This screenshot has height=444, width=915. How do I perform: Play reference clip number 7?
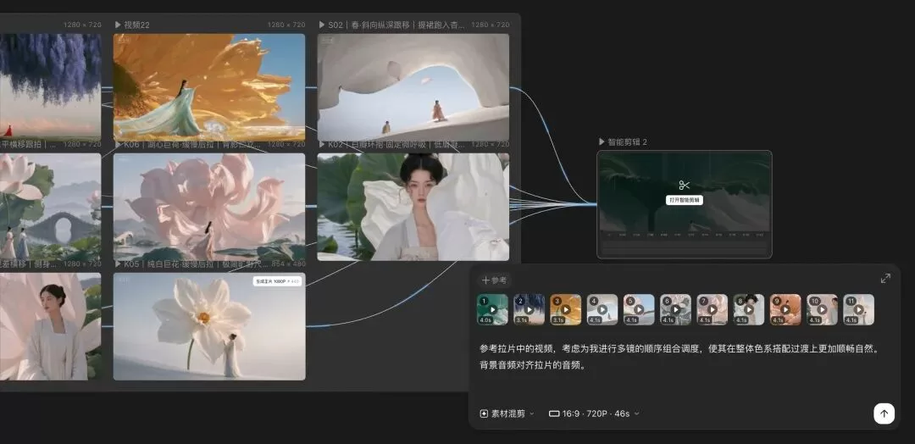tap(712, 309)
